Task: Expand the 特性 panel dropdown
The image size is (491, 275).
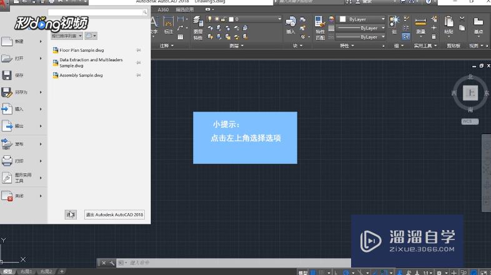Action: tap(347, 46)
